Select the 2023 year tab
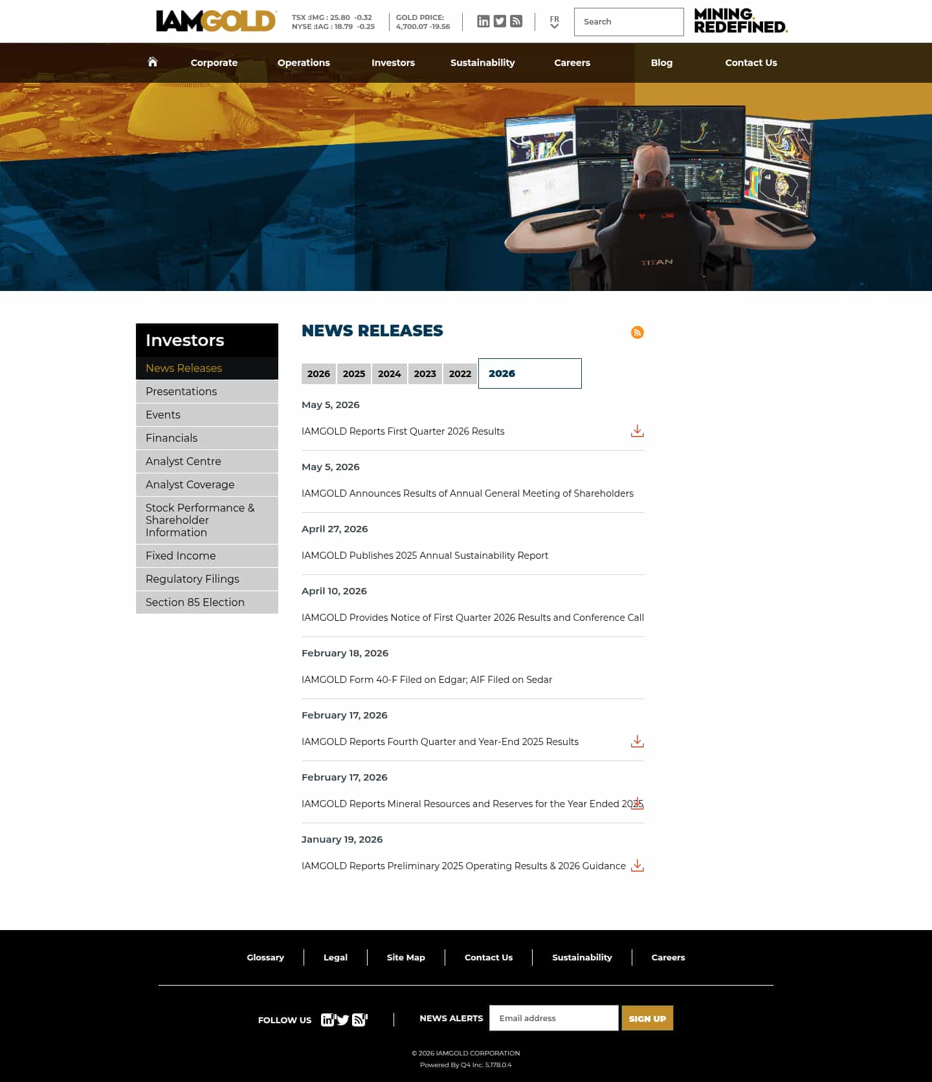This screenshot has width=932, height=1082. click(x=425, y=374)
